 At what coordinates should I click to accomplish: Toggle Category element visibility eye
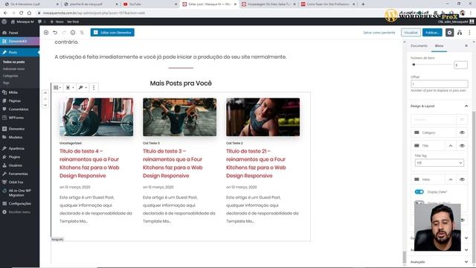(462, 133)
